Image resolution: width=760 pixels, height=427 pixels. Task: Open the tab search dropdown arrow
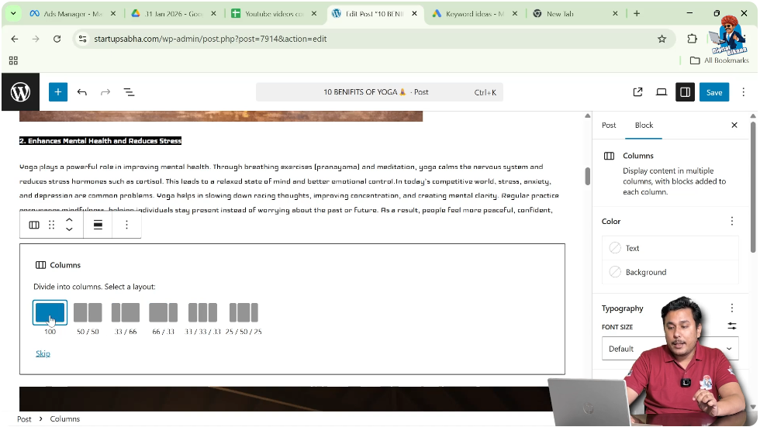click(x=13, y=13)
